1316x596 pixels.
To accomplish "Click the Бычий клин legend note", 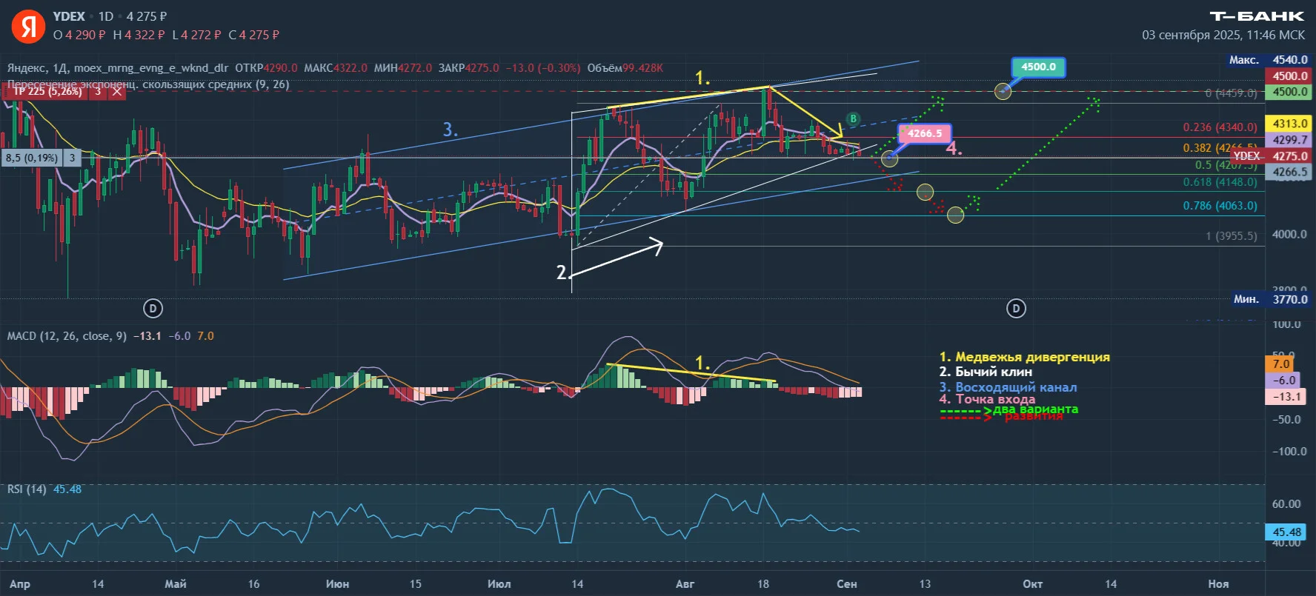I will pyautogui.click(x=986, y=372).
